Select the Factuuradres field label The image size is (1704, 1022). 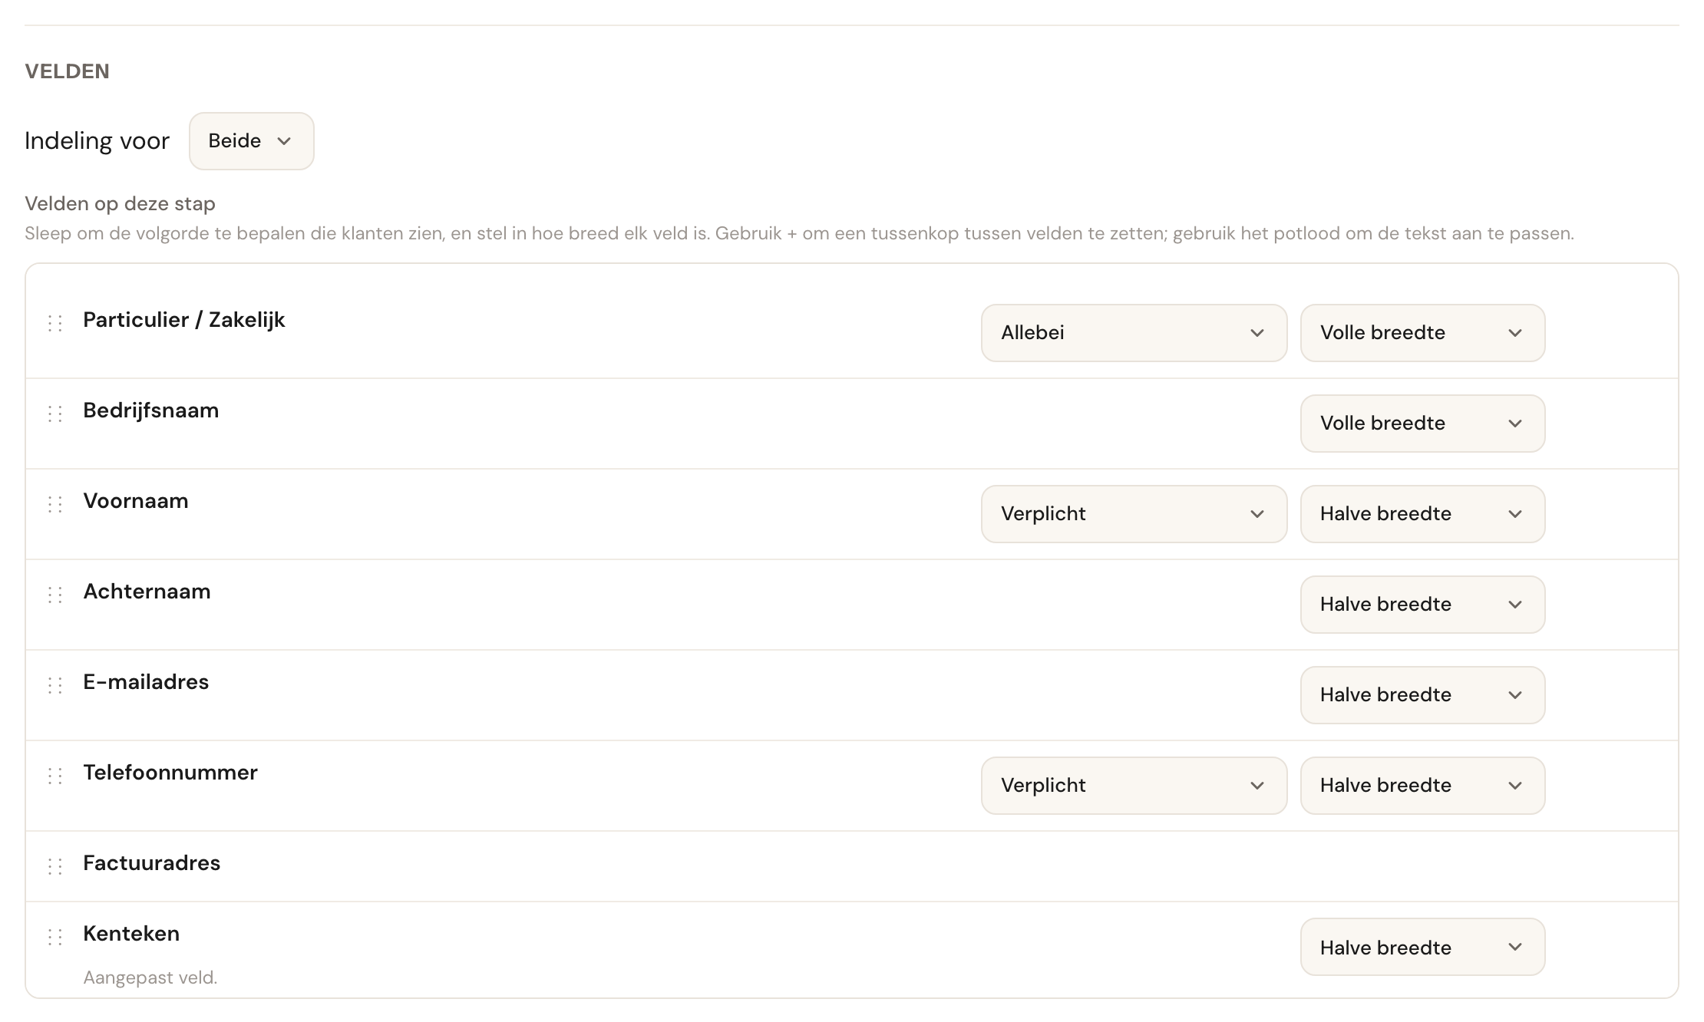pos(152,863)
